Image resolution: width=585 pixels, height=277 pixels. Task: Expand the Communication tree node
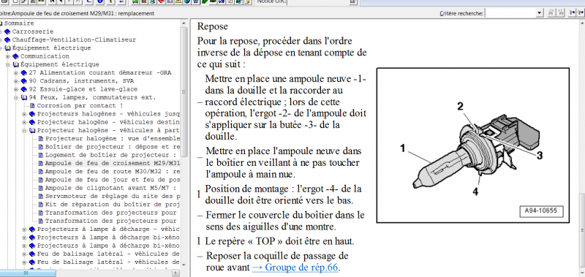pyautogui.click(x=8, y=56)
